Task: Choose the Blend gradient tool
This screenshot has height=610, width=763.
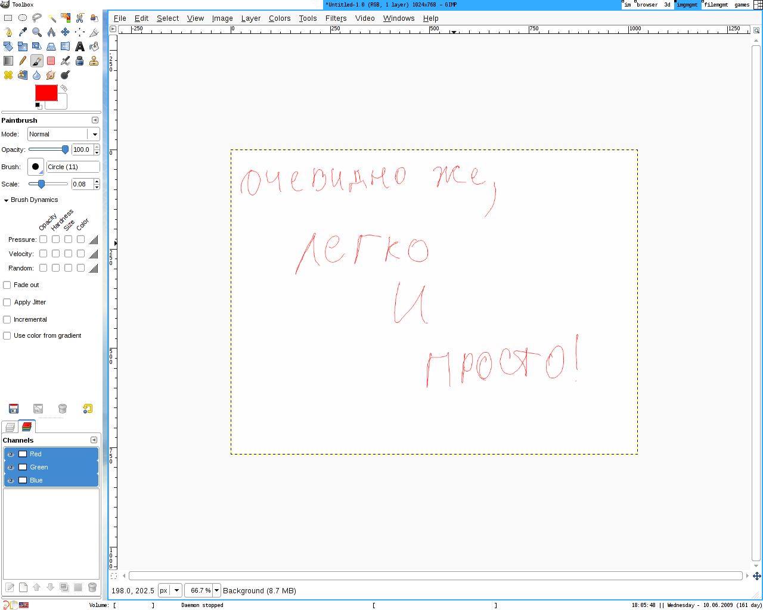Action: [x=8, y=61]
